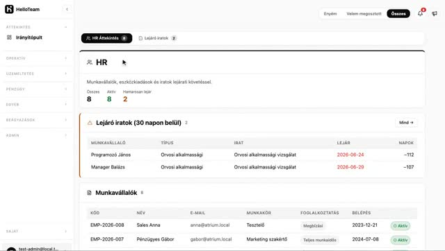Open the announcements megaphone icon
Image resolution: width=445 pixels, height=251 pixels.
435,14
